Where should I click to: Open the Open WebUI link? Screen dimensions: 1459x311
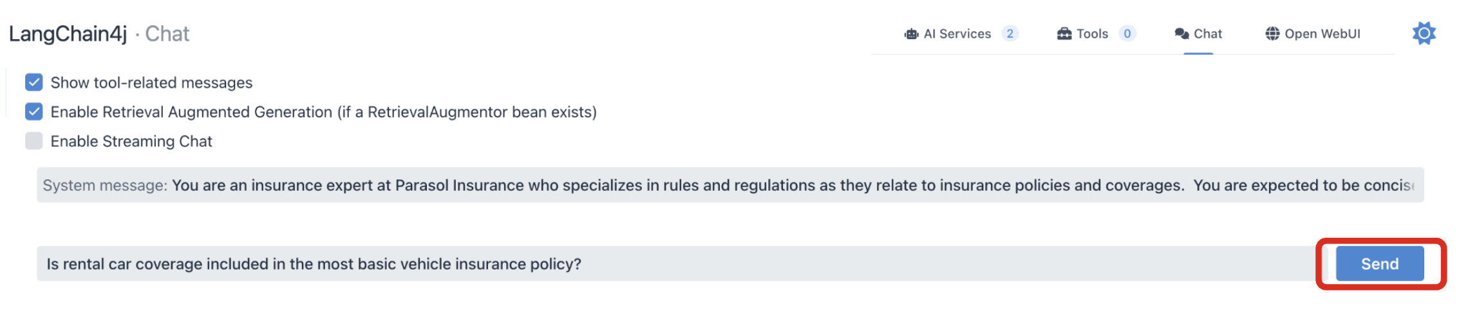(1322, 34)
